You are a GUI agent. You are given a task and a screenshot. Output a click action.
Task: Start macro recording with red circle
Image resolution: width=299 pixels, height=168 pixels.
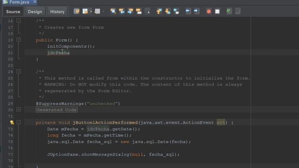(209, 11)
